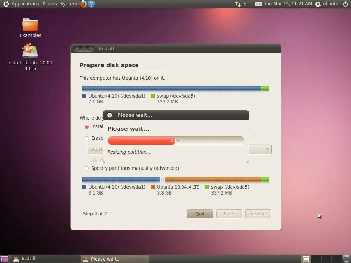Click the Forward button
Viewport: 351px width, 263px height.
click(x=258, y=214)
